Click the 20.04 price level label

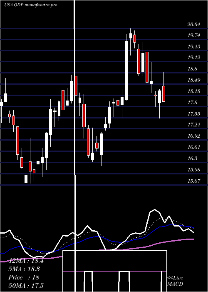click(194, 25)
